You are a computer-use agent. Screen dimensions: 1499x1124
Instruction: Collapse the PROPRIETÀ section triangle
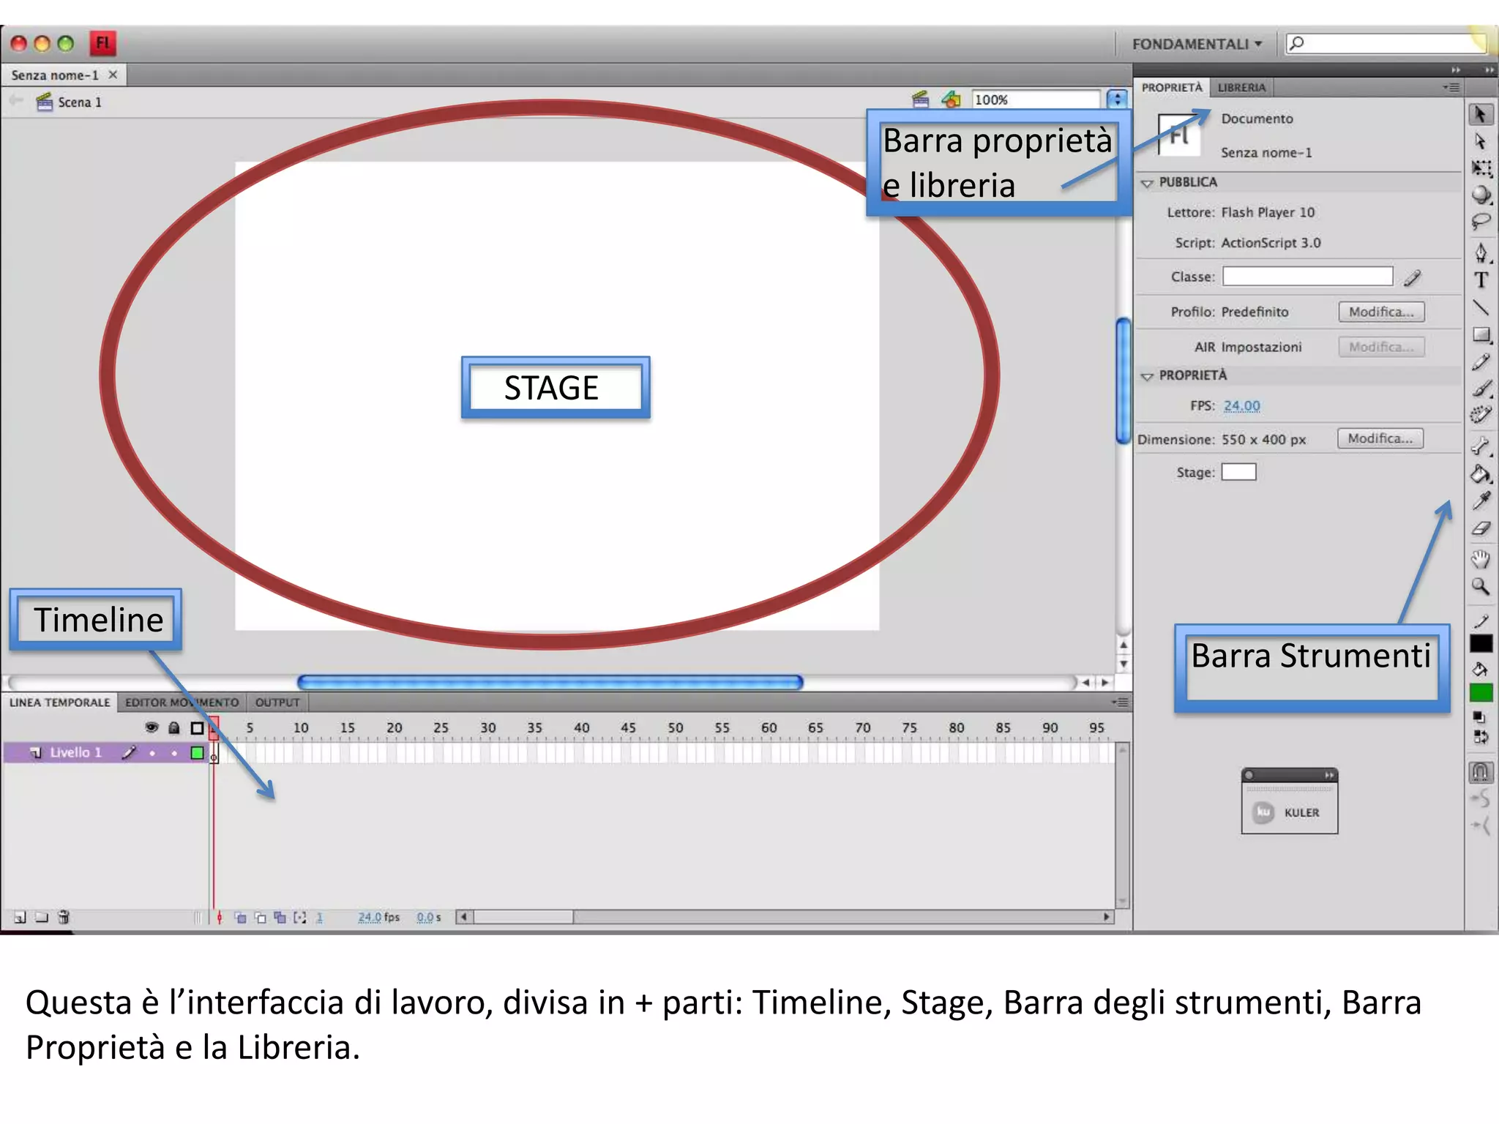click(1147, 376)
